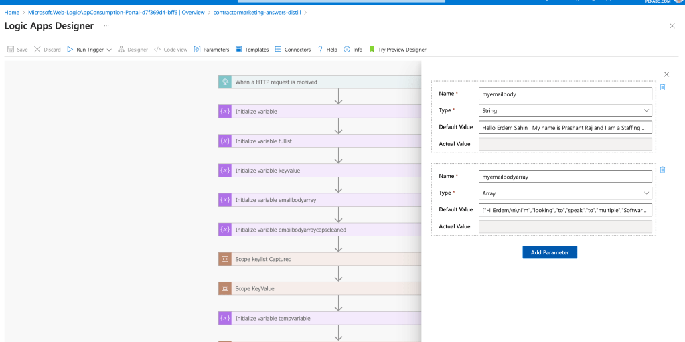Image resolution: width=685 pixels, height=342 pixels.
Task: Open the Array type dropdown
Action: [x=565, y=193]
